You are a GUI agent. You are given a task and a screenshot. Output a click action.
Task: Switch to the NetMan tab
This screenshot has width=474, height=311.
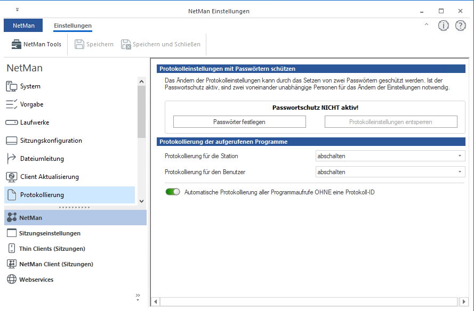(x=23, y=25)
